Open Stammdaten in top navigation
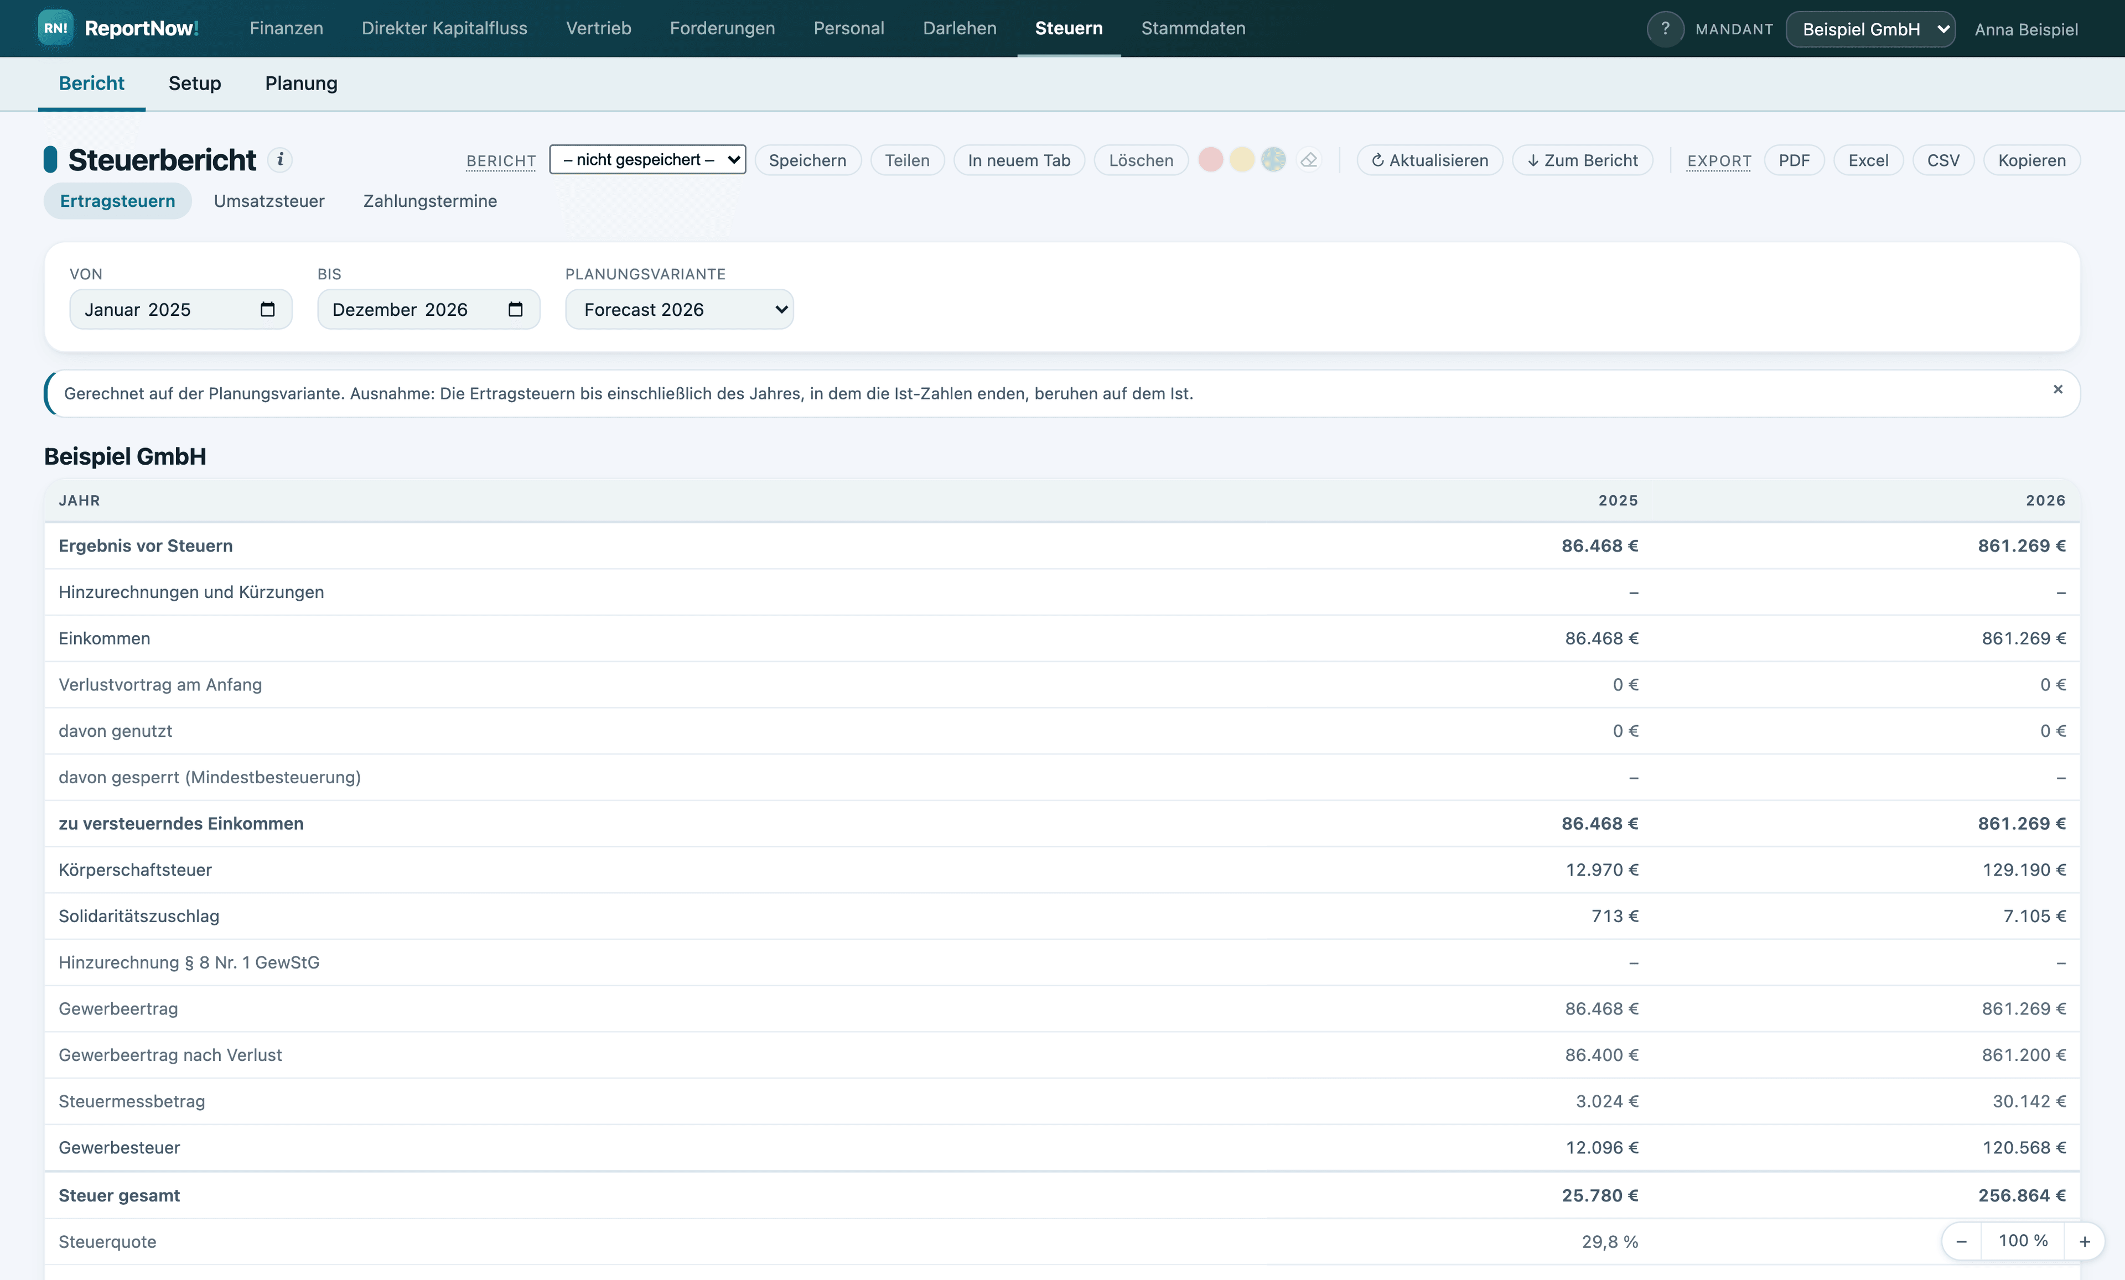This screenshot has width=2125, height=1280. (1193, 28)
